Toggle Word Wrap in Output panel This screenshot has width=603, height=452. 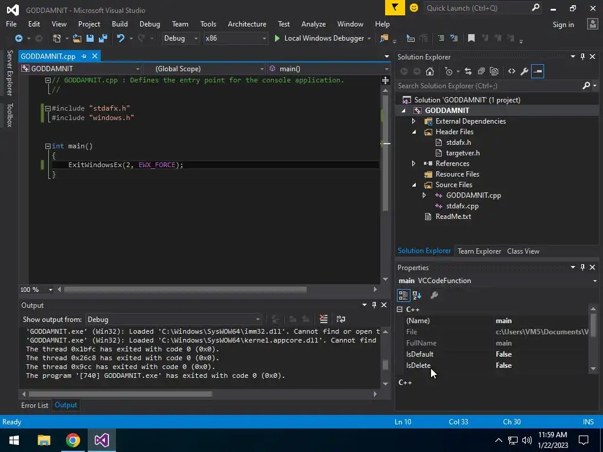point(341,319)
